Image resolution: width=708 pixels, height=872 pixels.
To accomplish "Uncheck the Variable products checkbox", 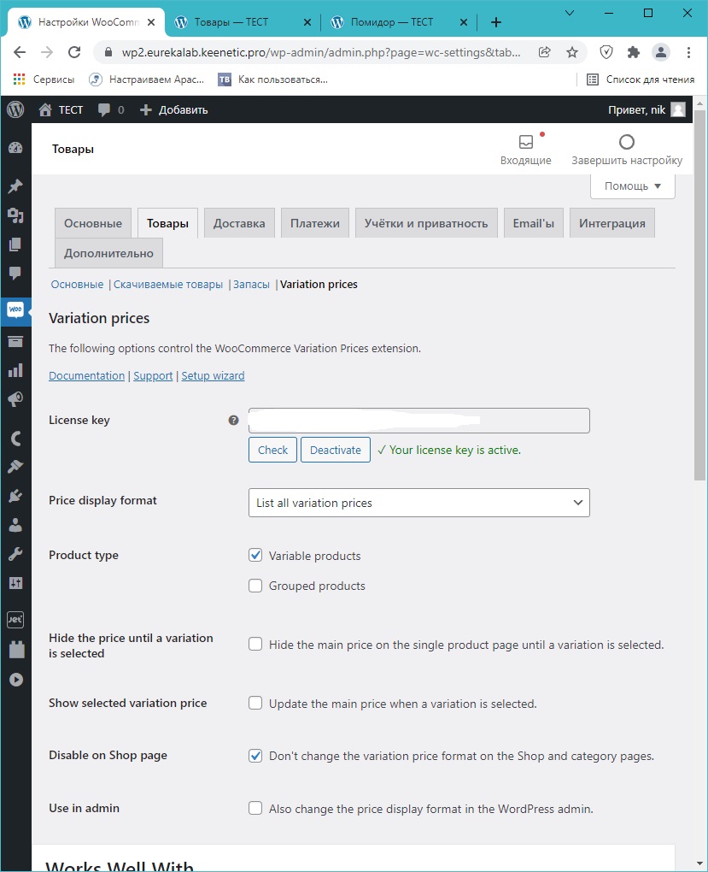I will [255, 556].
